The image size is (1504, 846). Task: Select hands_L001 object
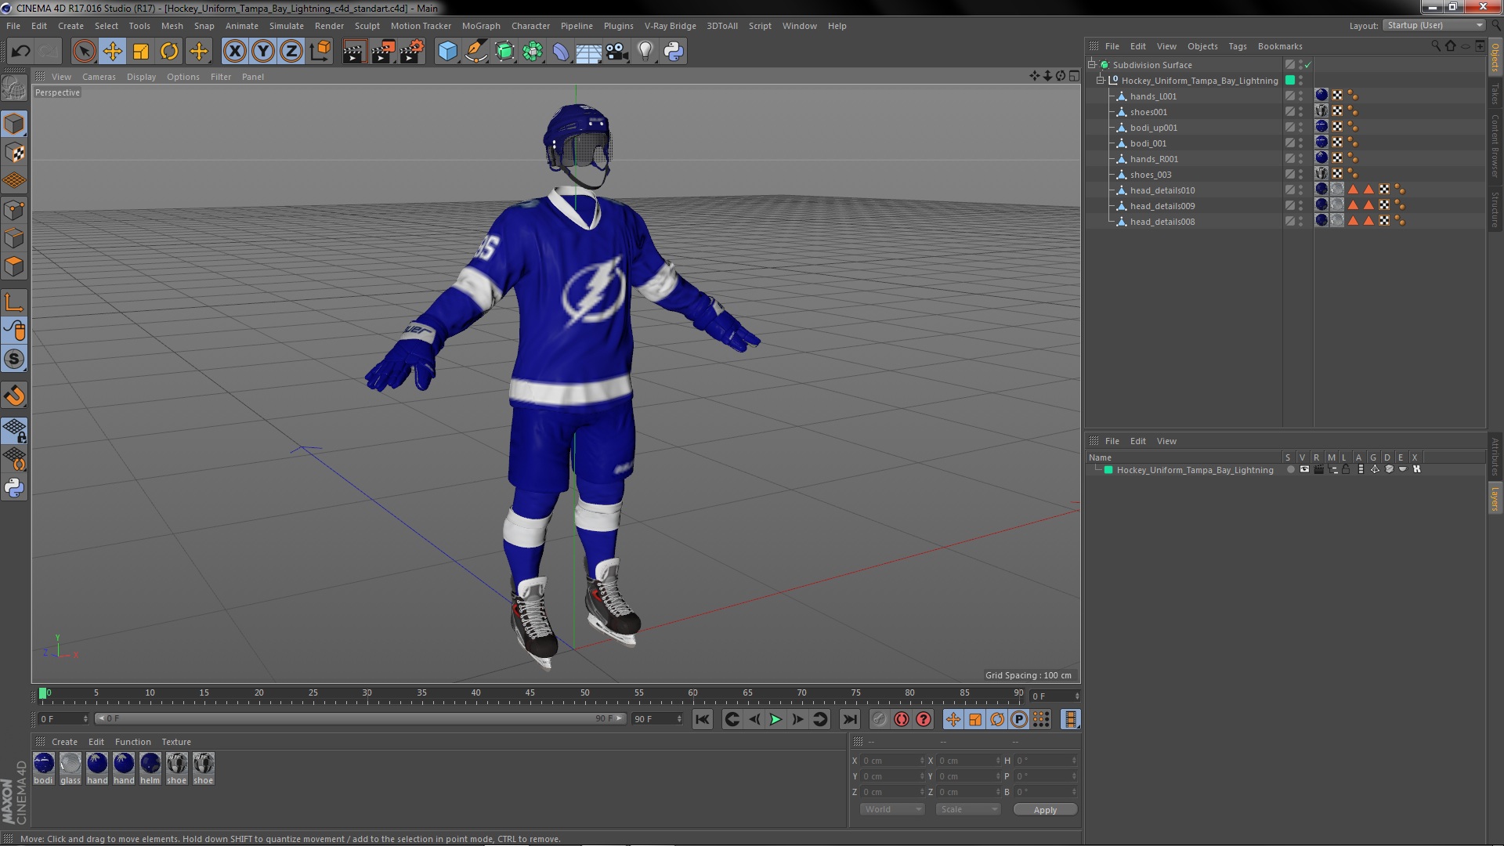pyautogui.click(x=1153, y=96)
